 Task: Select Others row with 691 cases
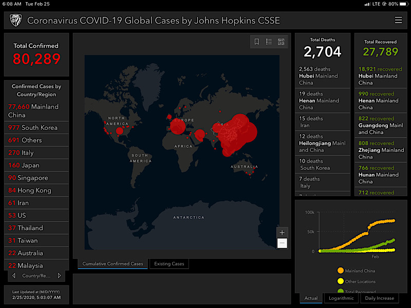pyautogui.click(x=36, y=140)
